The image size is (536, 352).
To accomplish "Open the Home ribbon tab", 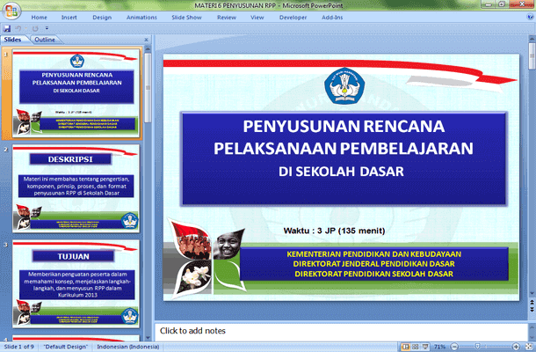I will pyautogui.click(x=40, y=18).
